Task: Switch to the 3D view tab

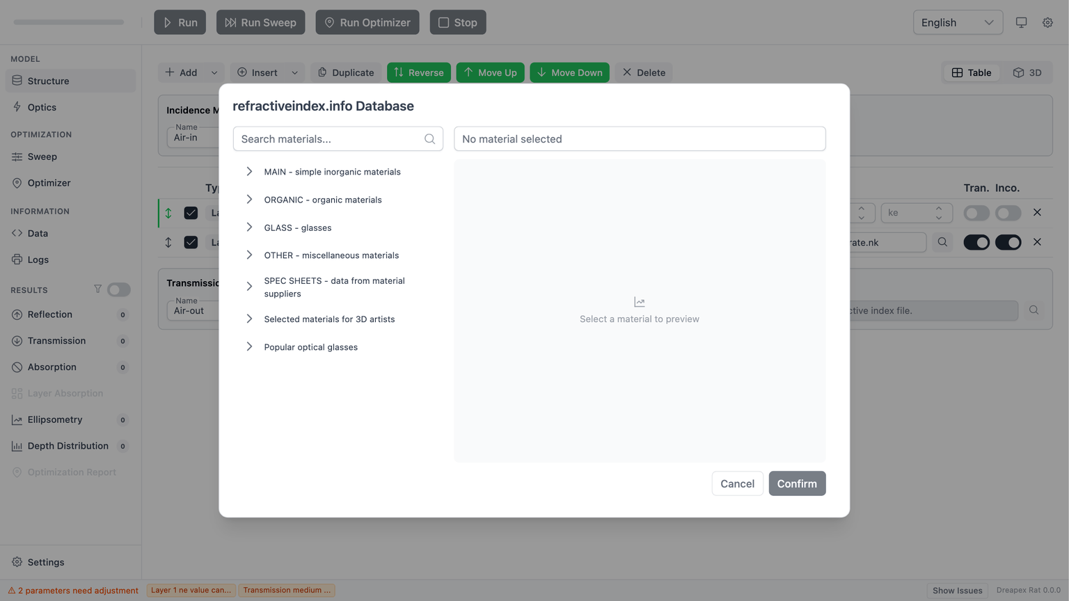Action: pos(1027,72)
